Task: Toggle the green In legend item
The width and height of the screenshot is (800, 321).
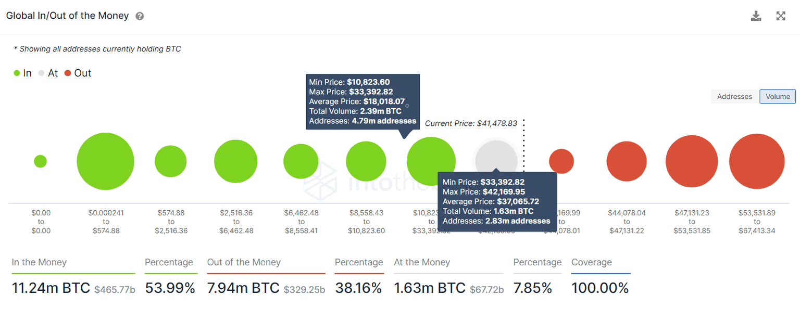Action: tap(22, 73)
